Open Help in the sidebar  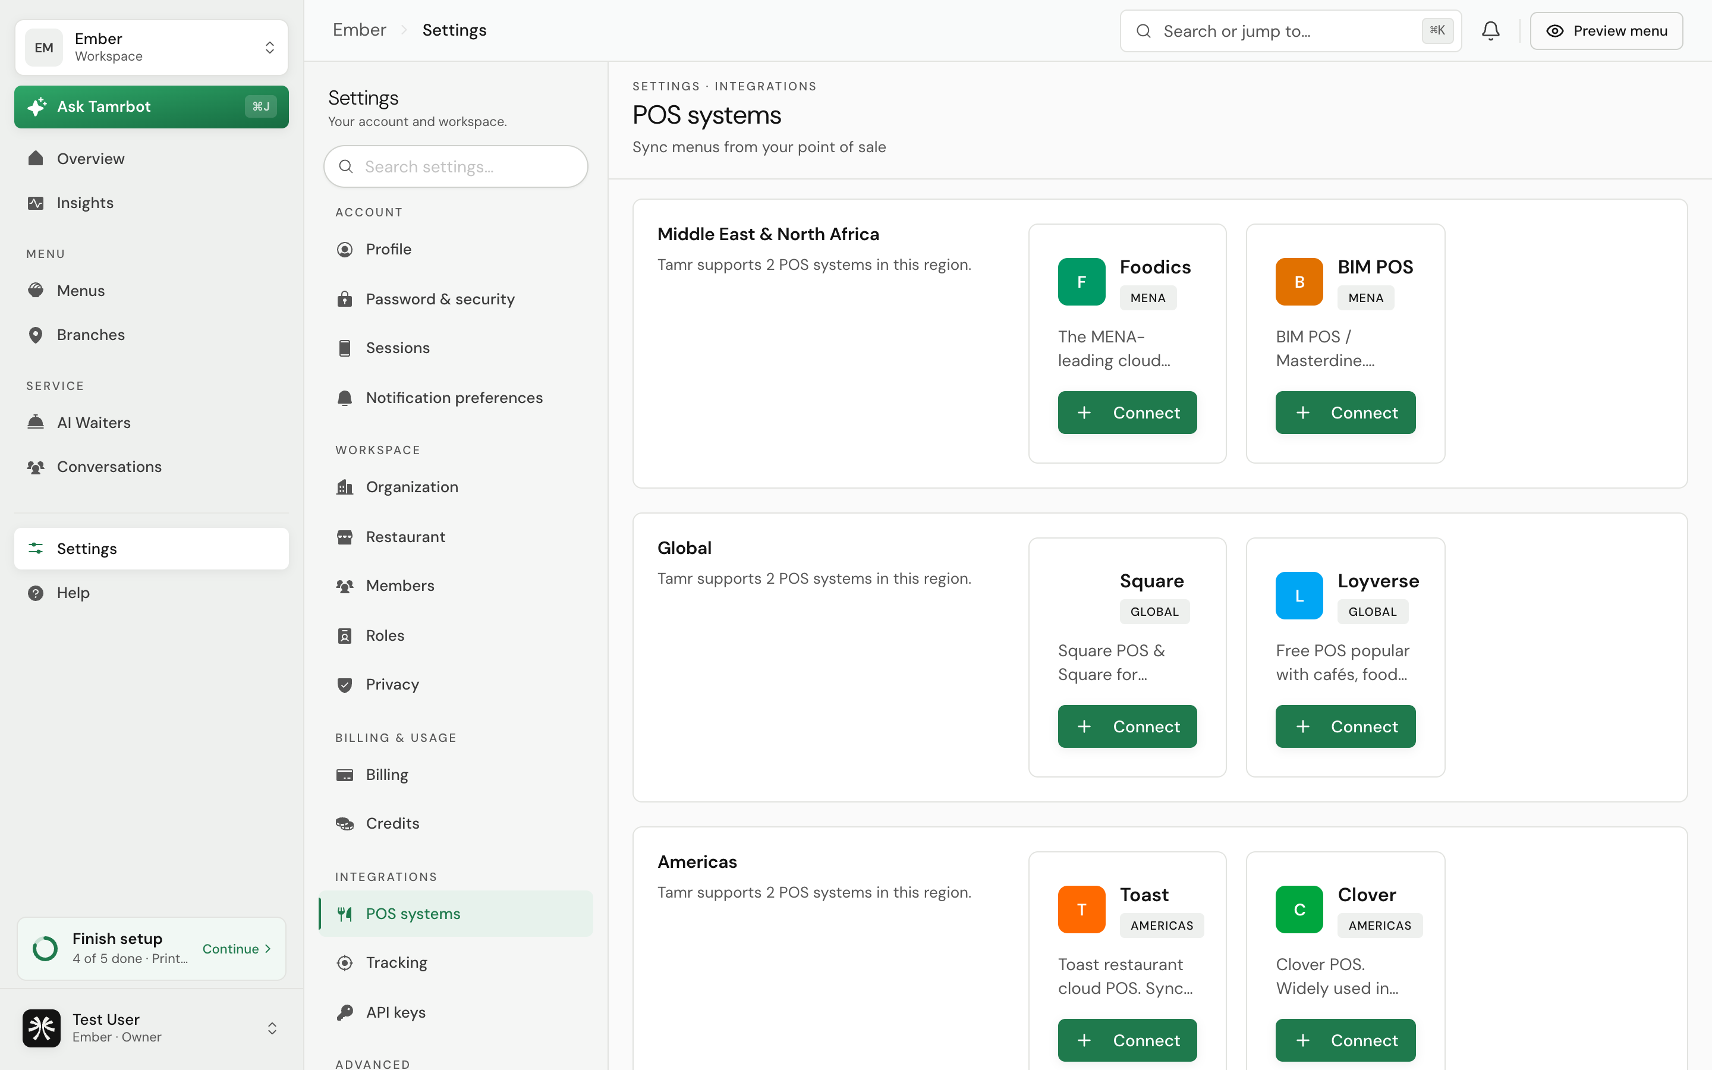click(x=152, y=592)
